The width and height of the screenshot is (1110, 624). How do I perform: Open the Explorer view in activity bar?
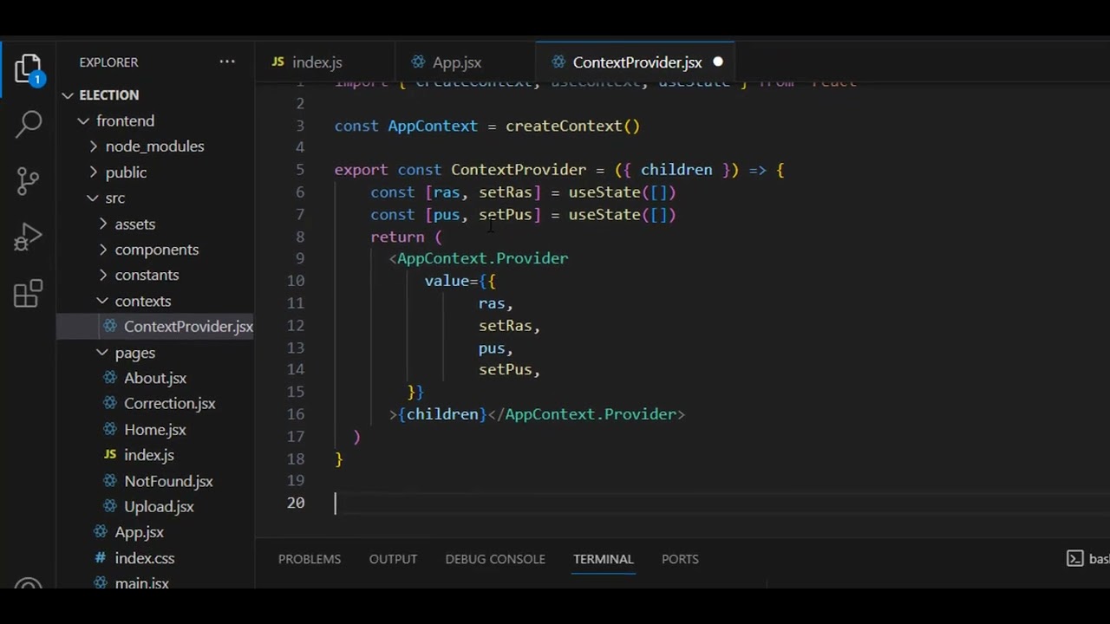[28, 69]
